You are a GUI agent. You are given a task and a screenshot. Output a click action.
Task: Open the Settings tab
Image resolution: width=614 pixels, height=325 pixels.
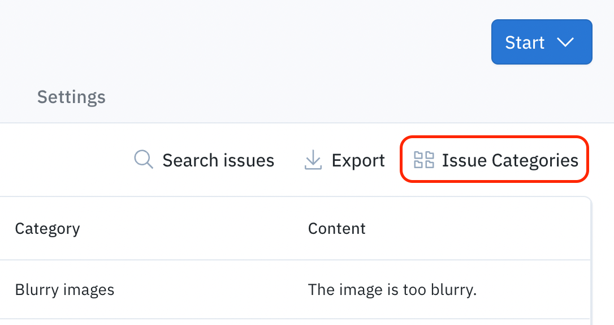point(71,97)
